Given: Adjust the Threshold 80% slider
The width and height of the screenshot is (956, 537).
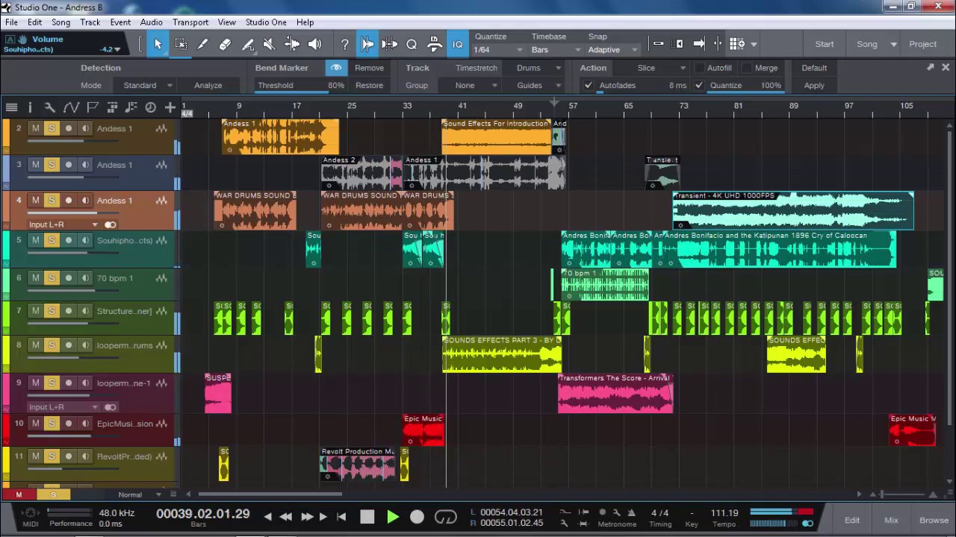Looking at the screenshot, I should pyautogui.click(x=301, y=87).
